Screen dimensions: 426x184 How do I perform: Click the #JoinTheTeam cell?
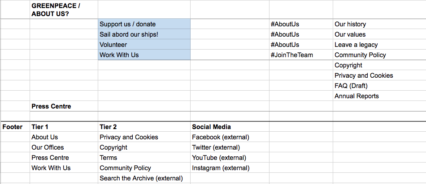point(301,55)
